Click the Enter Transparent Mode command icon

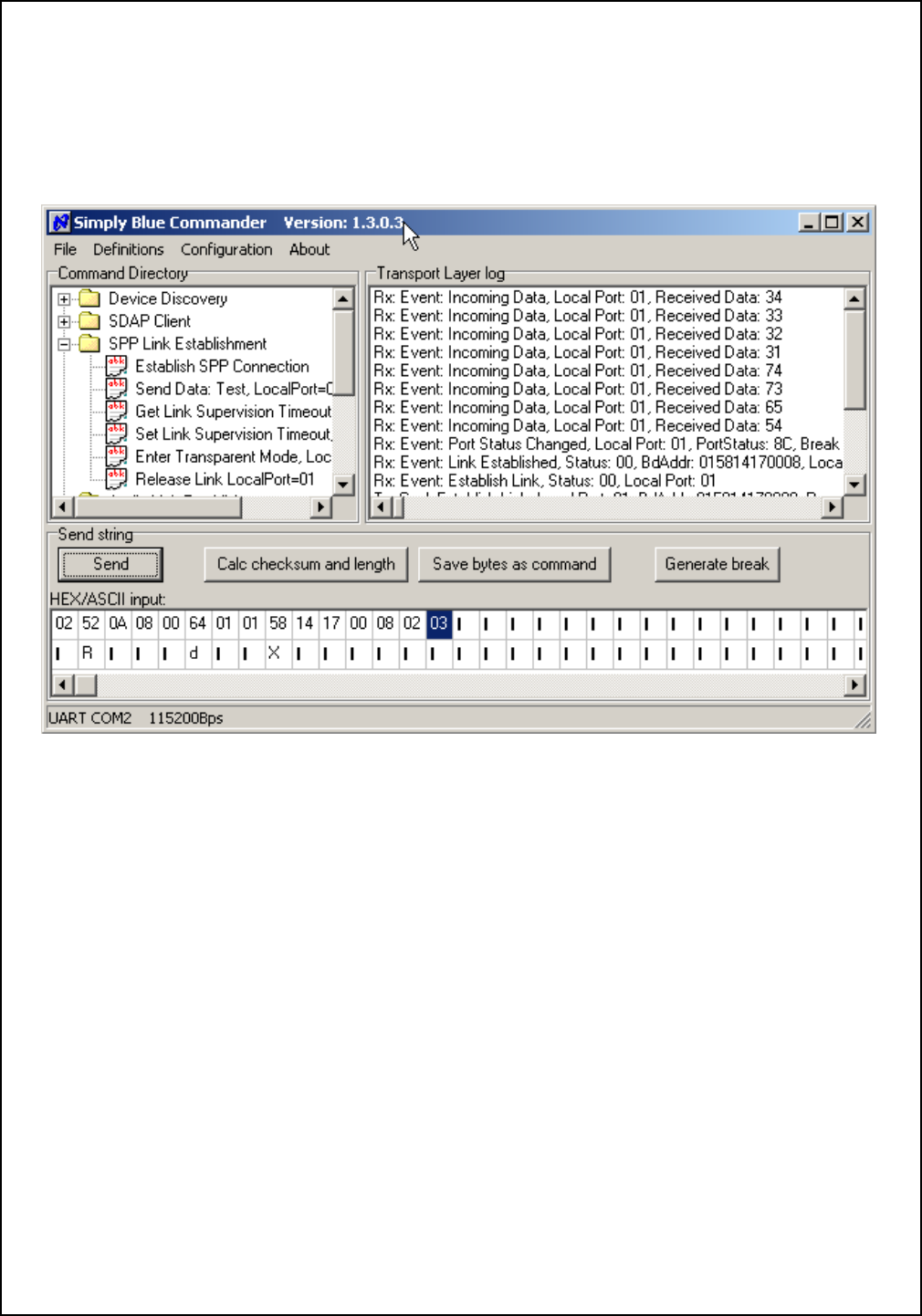click(x=117, y=456)
